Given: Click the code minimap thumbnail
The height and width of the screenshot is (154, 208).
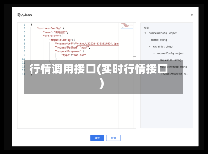Looking at the screenshot, I should [x=126, y=26].
